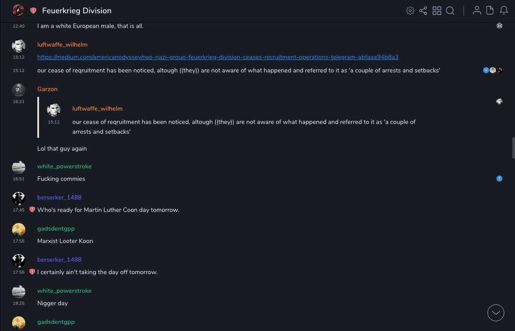Open the settings gear in the header
Image resolution: width=515 pixels, height=331 pixels.
(x=410, y=11)
